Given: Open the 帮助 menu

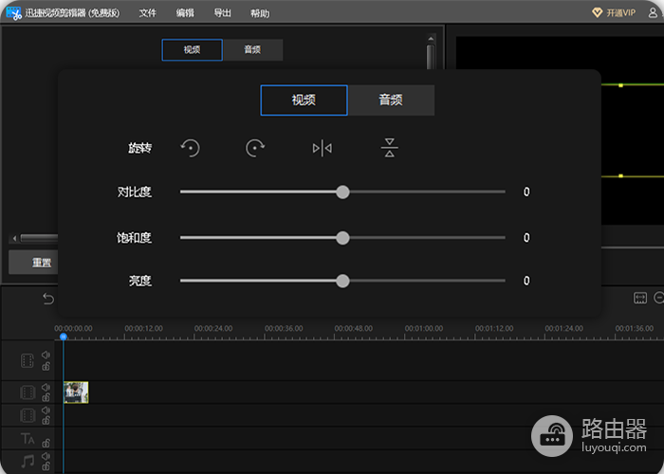Looking at the screenshot, I should [260, 13].
